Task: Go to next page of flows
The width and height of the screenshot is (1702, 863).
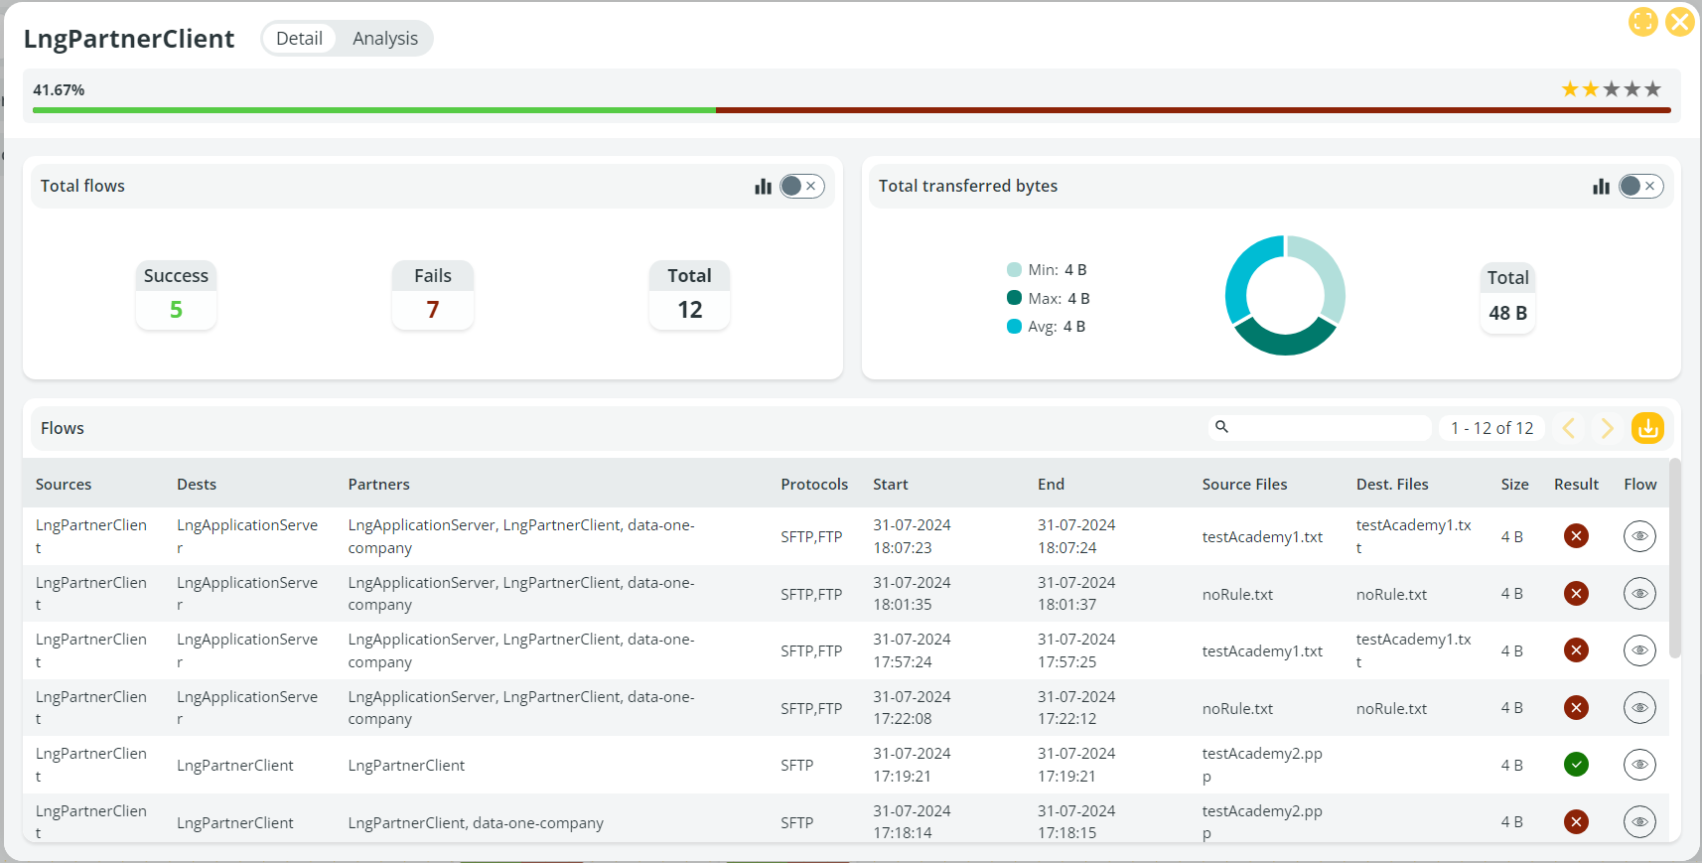Action: tap(1607, 428)
